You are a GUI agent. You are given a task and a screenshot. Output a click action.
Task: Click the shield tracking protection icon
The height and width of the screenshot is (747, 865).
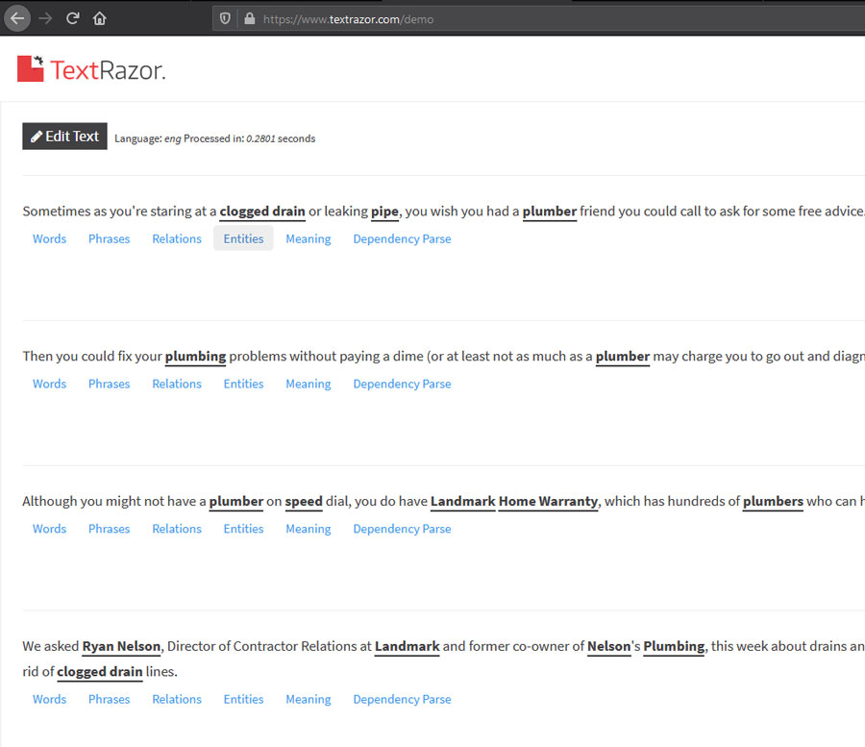point(225,18)
